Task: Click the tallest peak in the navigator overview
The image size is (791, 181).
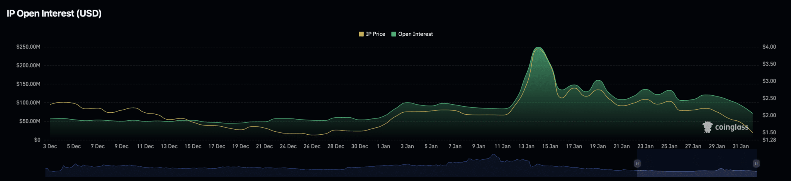Action: [x=493, y=155]
